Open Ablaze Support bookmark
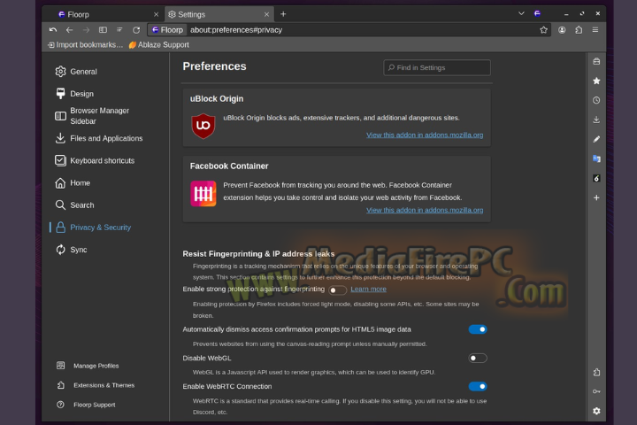Image resolution: width=637 pixels, height=425 pixels. (159, 45)
